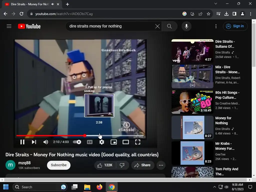This screenshot has height=192, width=256.
Task: Open YouTube settings three-dot menu
Action: (216, 26)
